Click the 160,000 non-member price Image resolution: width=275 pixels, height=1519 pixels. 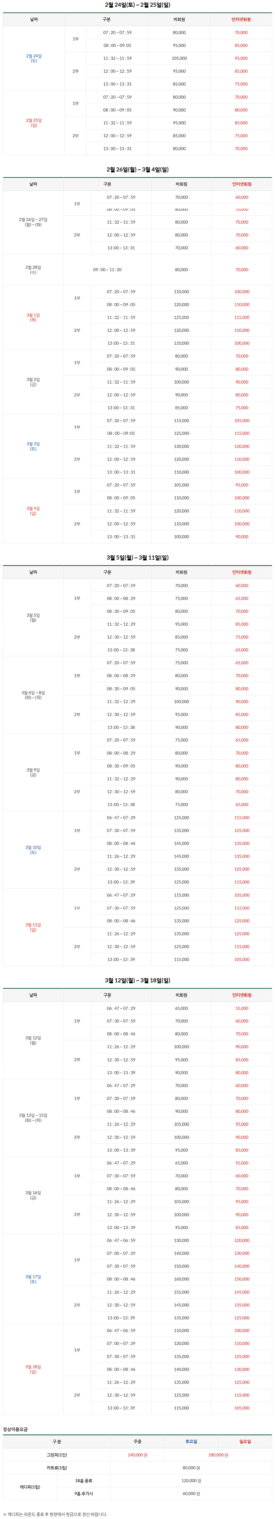(x=181, y=1279)
